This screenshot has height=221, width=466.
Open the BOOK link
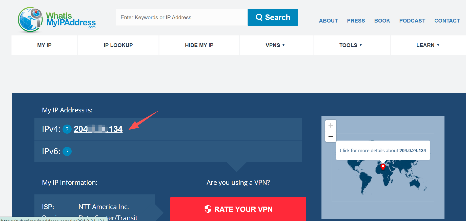tap(382, 21)
